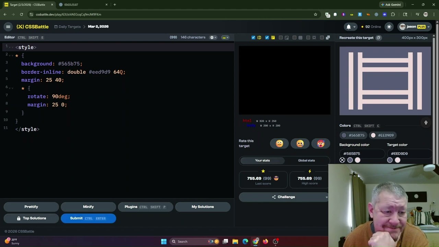Uncheck the slide-and-compare checkbox

(x=253, y=38)
